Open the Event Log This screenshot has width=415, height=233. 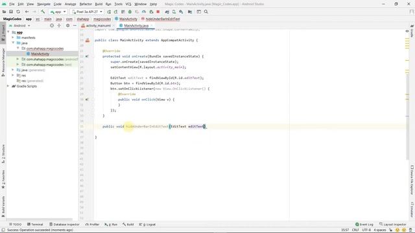coord(364,225)
